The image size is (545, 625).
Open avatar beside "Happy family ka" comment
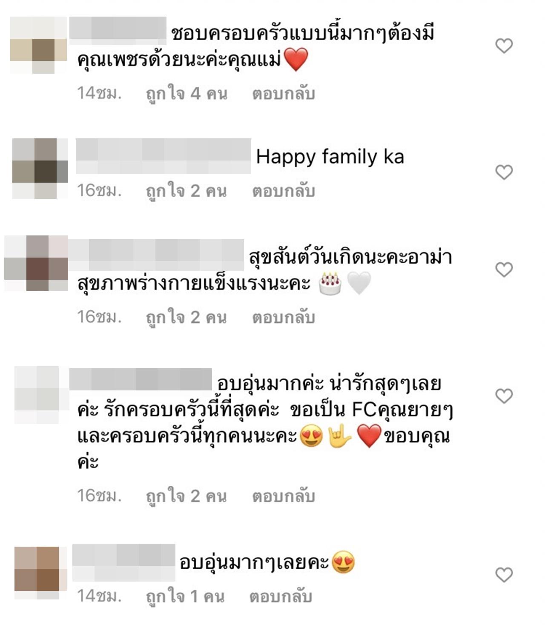tap(40, 168)
